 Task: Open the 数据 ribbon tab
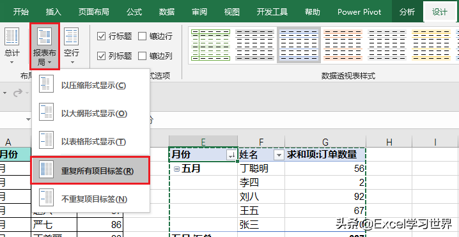[x=167, y=11]
